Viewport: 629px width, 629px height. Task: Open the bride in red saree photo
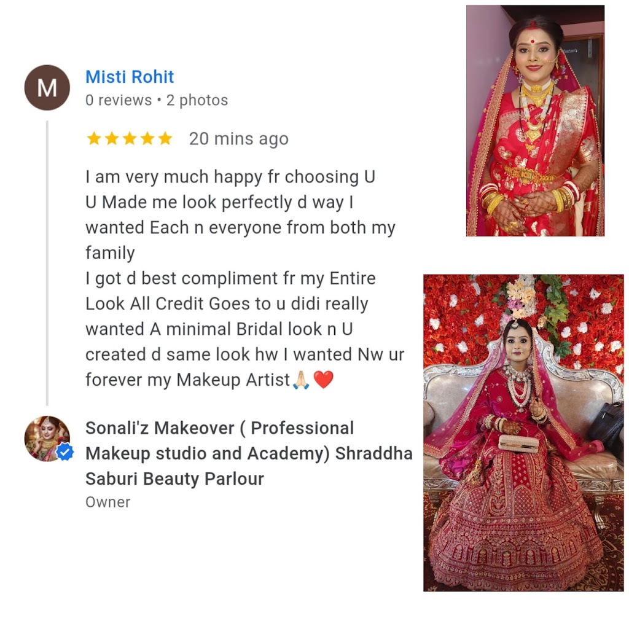click(x=535, y=121)
